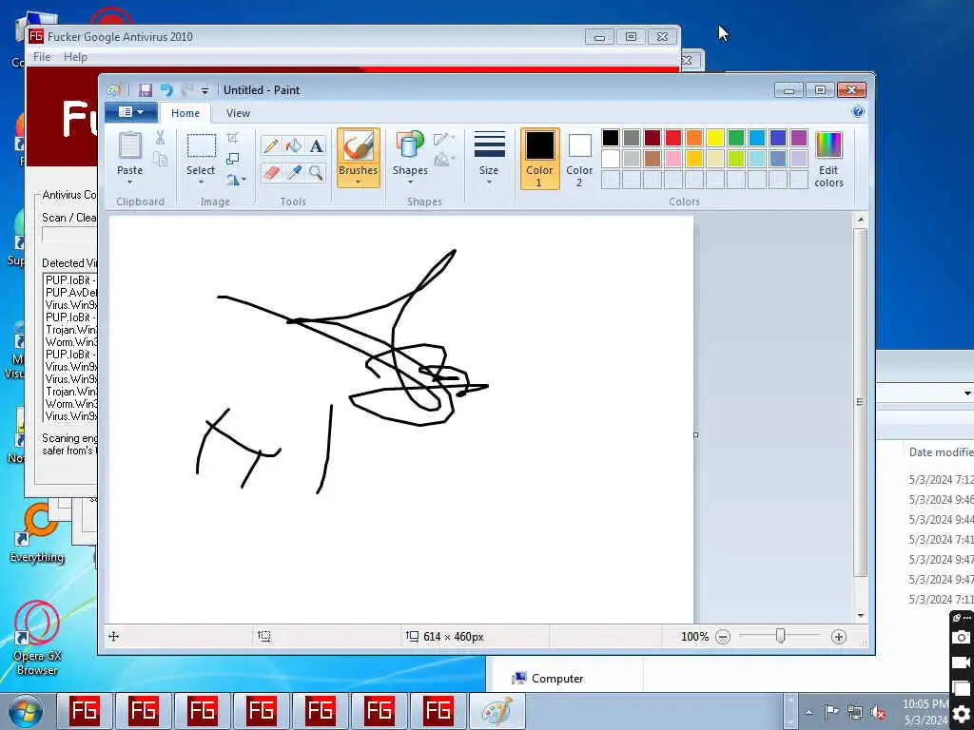Switch to the View ribbon tab
The height and width of the screenshot is (730, 974).
click(238, 113)
